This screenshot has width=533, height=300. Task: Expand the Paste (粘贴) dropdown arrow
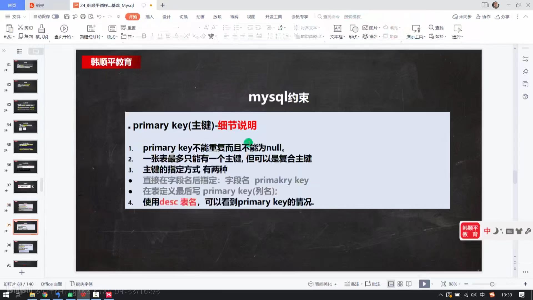(x=14, y=37)
